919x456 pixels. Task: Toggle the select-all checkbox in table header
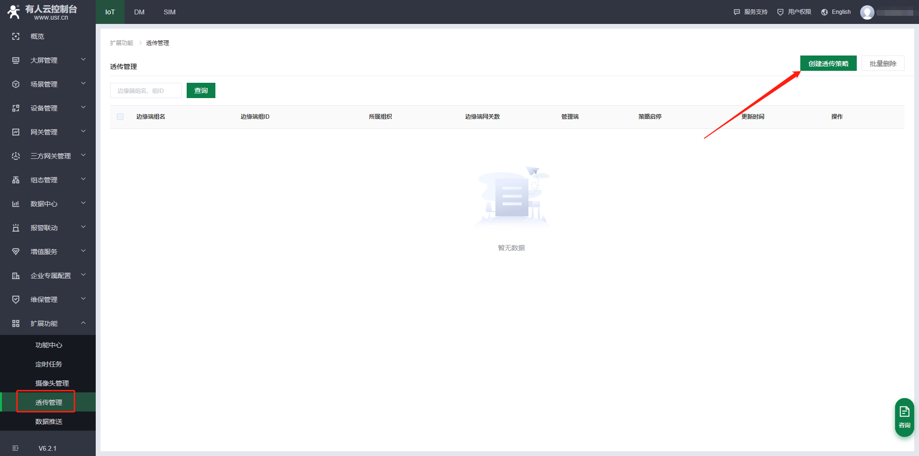coord(120,117)
